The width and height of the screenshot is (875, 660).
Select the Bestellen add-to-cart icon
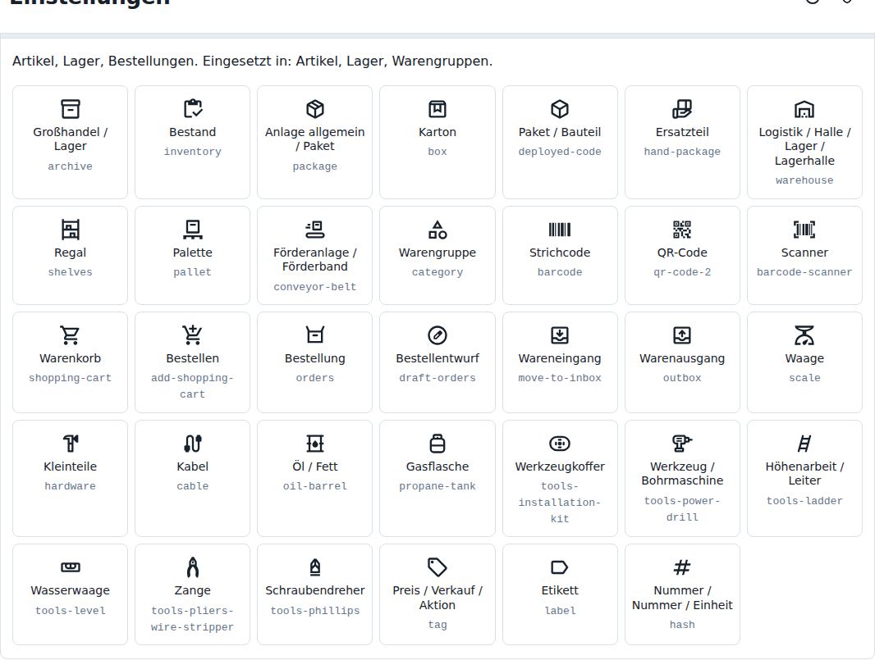click(x=193, y=335)
